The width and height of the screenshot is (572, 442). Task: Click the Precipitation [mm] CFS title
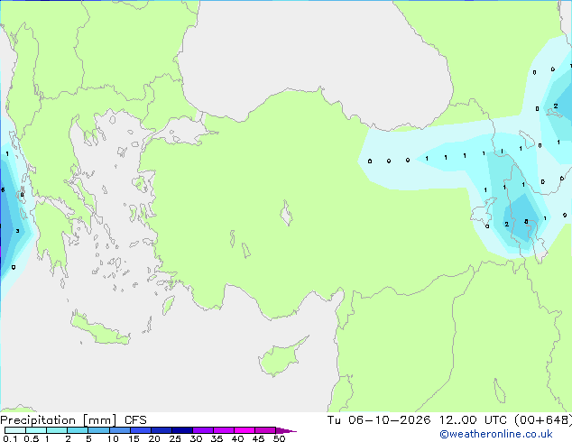73,420
